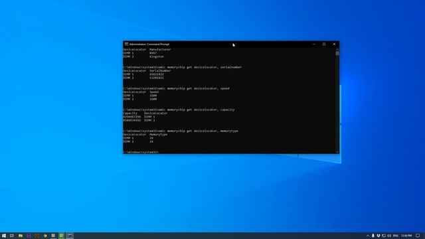The image size is (425, 239).
Task: Click the Command Prompt scrollbar thumb
Action: coord(337,53)
